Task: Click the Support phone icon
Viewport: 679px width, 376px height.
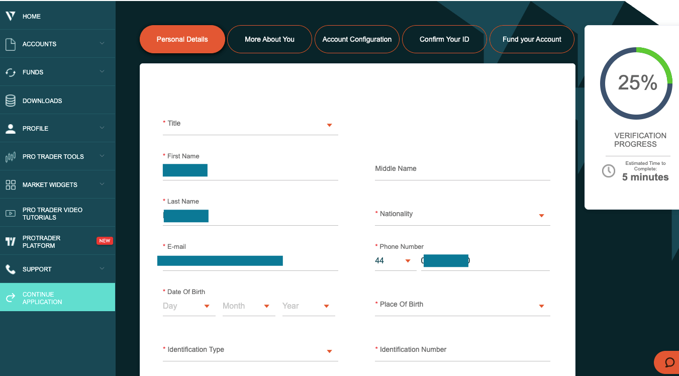Action: tap(11, 269)
